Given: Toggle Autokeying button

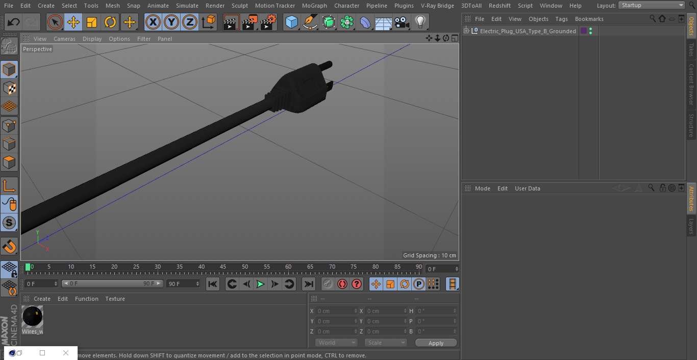Looking at the screenshot, I should point(342,284).
